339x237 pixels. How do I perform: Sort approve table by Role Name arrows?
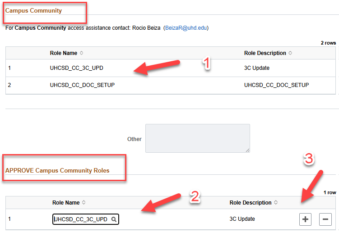(x=84, y=203)
